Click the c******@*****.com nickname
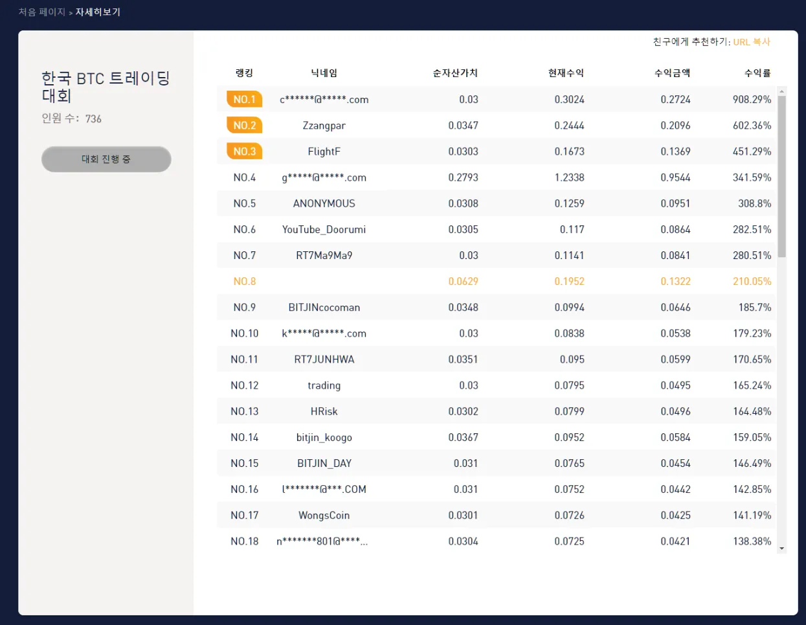This screenshot has width=806, height=625. coord(324,99)
